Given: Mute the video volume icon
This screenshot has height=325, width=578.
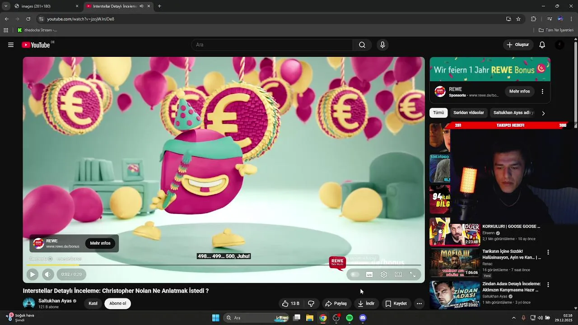Looking at the screenshot, I should [48, 274].
